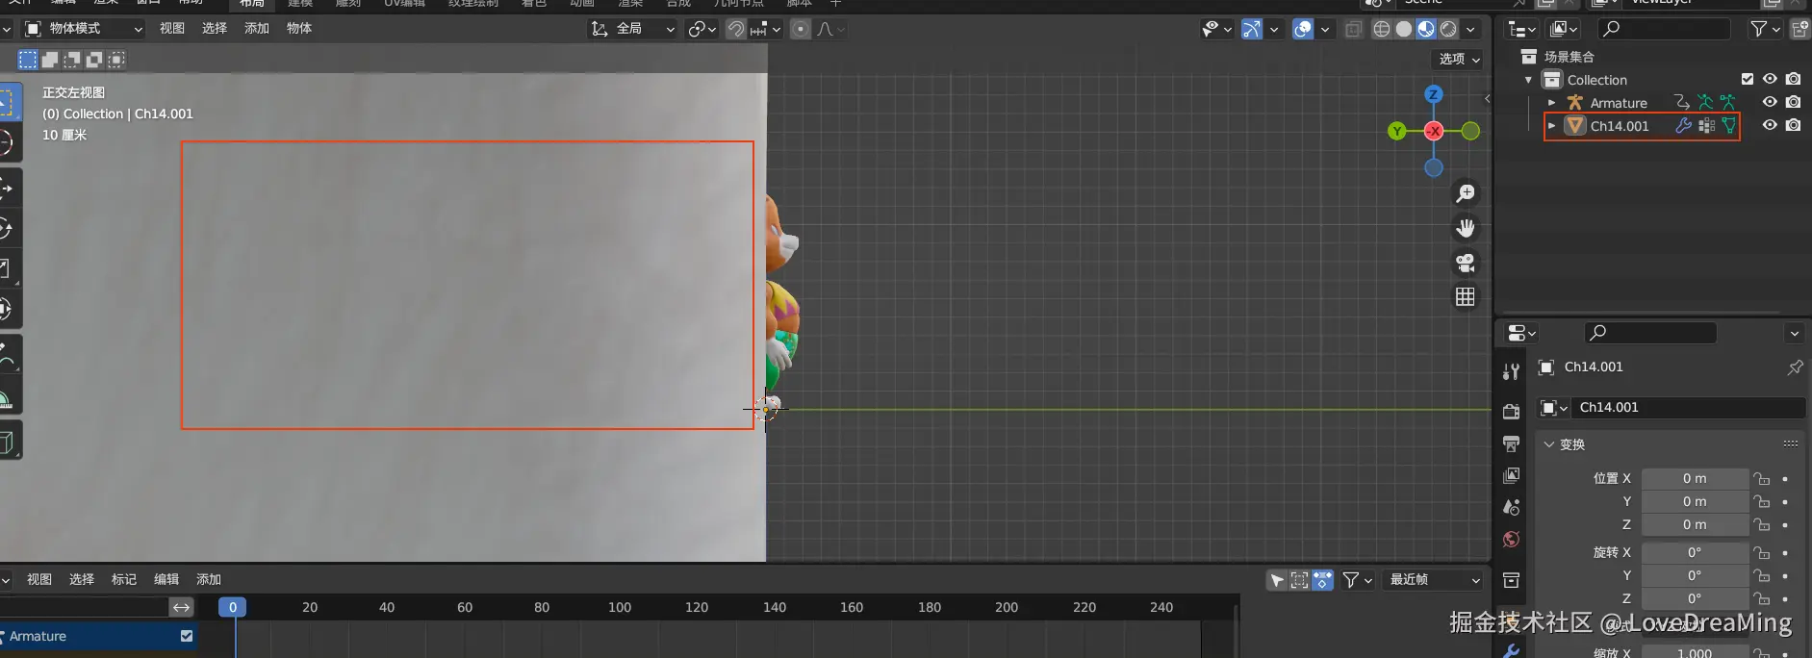Pick the 'Subtract selection' mode icon
This screenshot has width=1812, height=658.
click(x=72, y=60)
